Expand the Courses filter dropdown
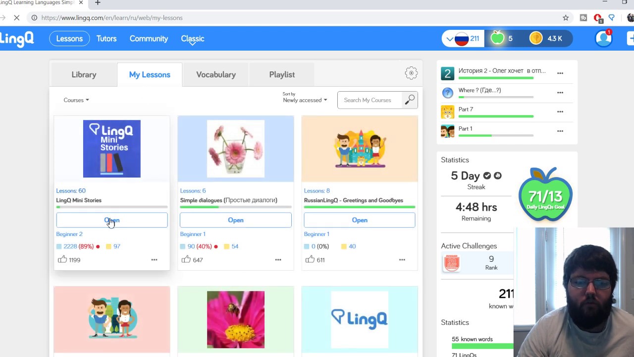Image resolution: width=634 pixels, height=357 pixels. (76, 100)
